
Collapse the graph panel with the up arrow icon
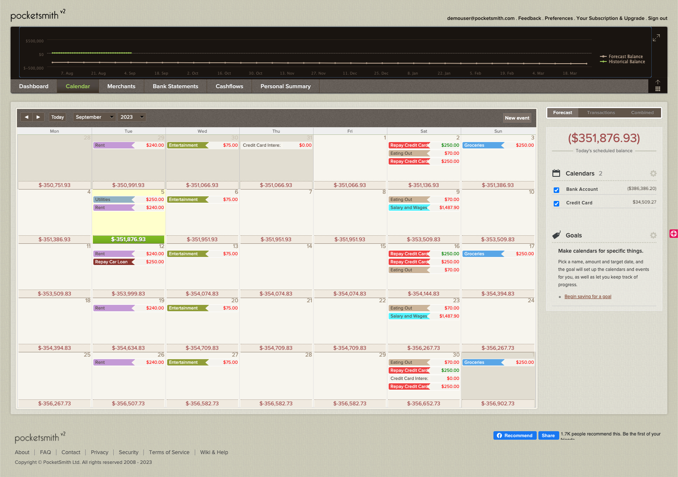[658, 82]
